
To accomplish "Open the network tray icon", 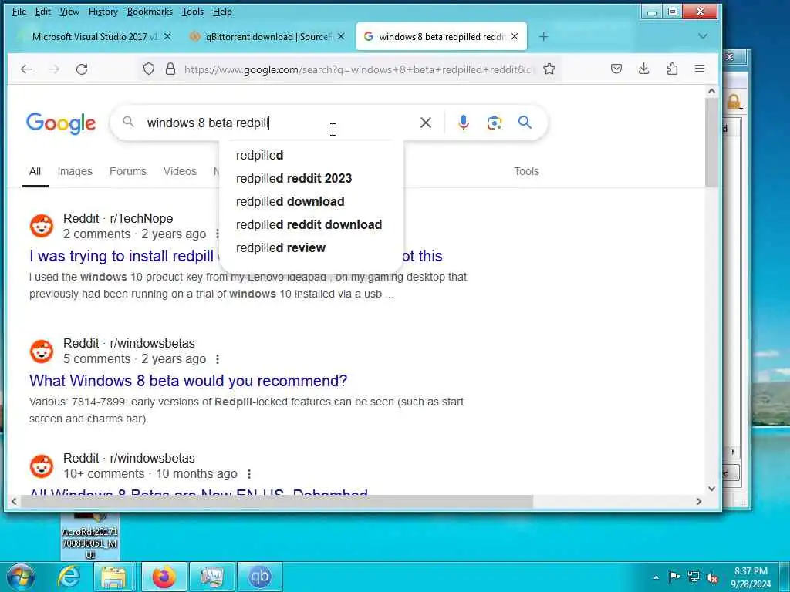I will click(694, 577).
